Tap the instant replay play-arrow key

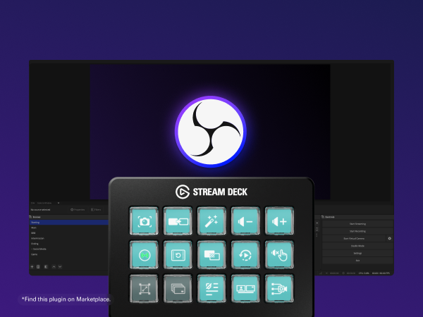245,255
